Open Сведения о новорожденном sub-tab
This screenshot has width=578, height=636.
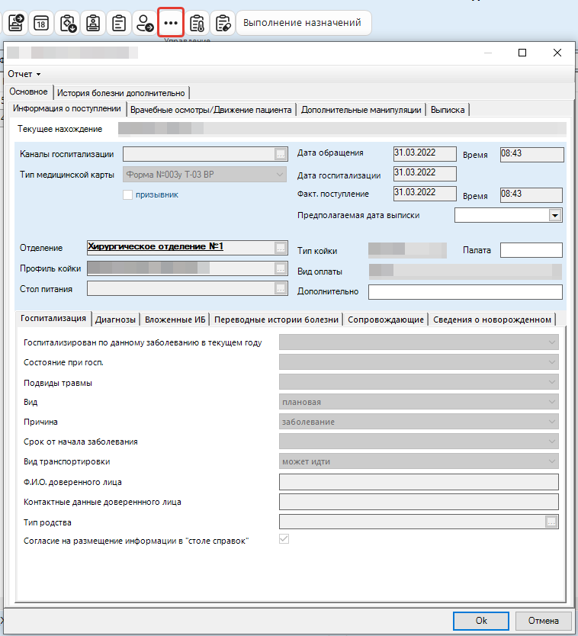coord(492,320)
